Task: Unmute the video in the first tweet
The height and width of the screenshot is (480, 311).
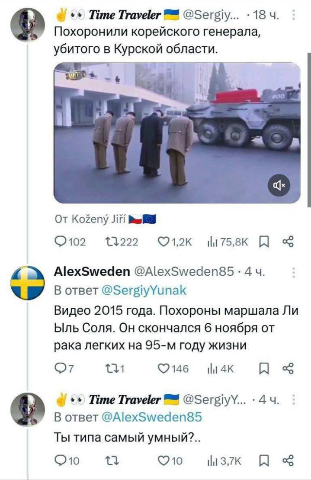Action: pyautogui.click(x=279, y=185)
